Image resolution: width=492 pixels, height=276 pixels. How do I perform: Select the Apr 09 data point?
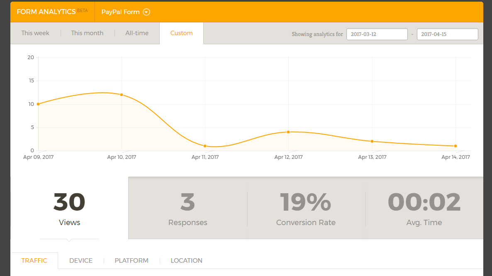[x=38, y=104]
